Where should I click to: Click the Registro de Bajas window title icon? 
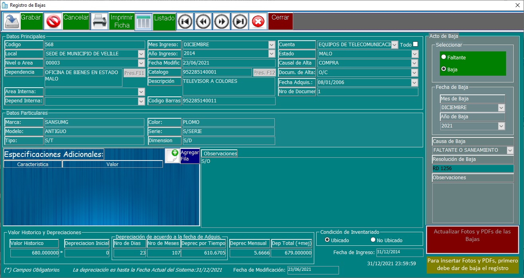coord(5,5)
